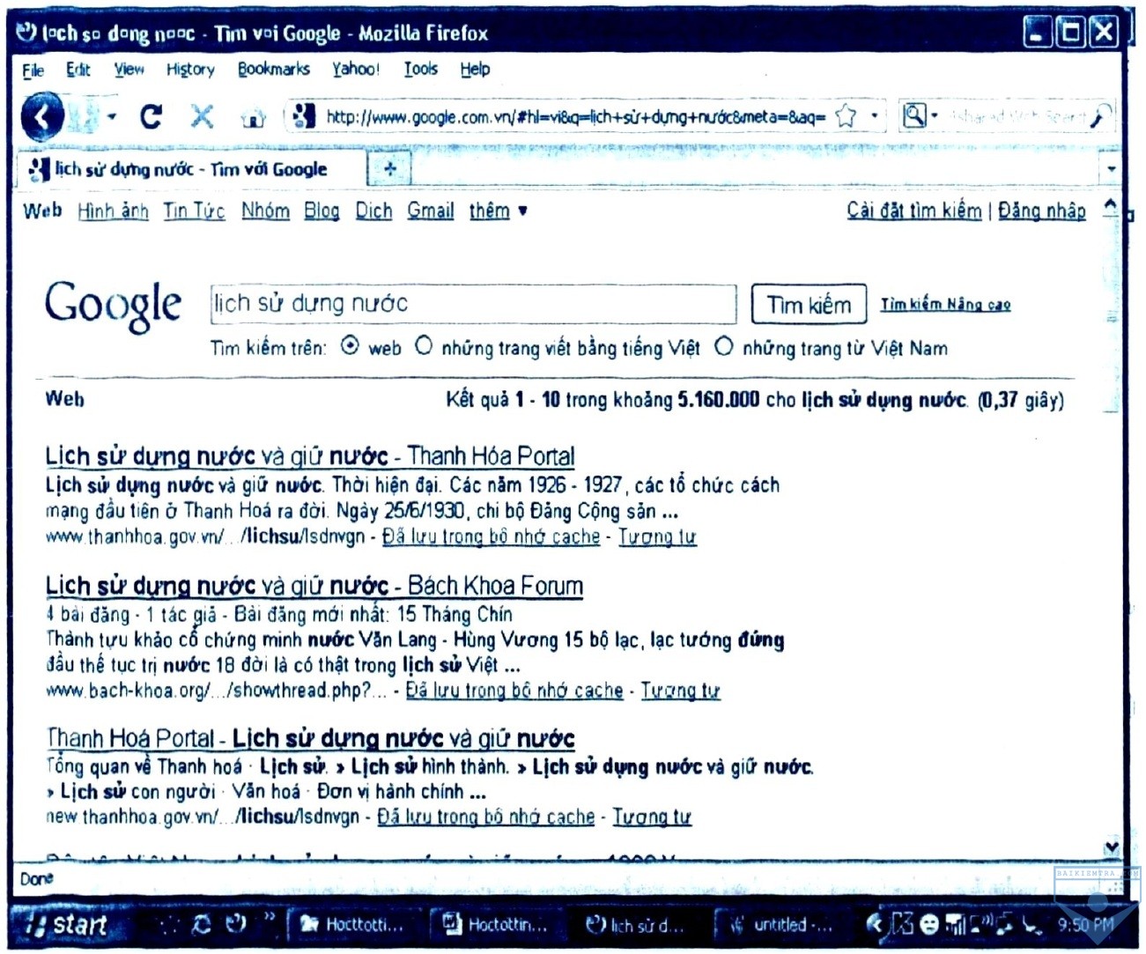Go to the Home page
Screen dimensions: 1146x954
pos(253,116)
